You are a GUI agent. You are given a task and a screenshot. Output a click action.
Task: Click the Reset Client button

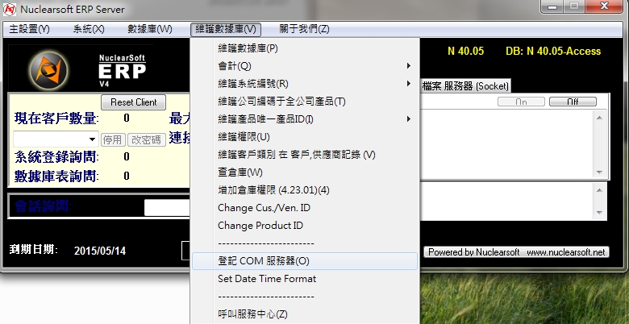(x=134, y=102)
